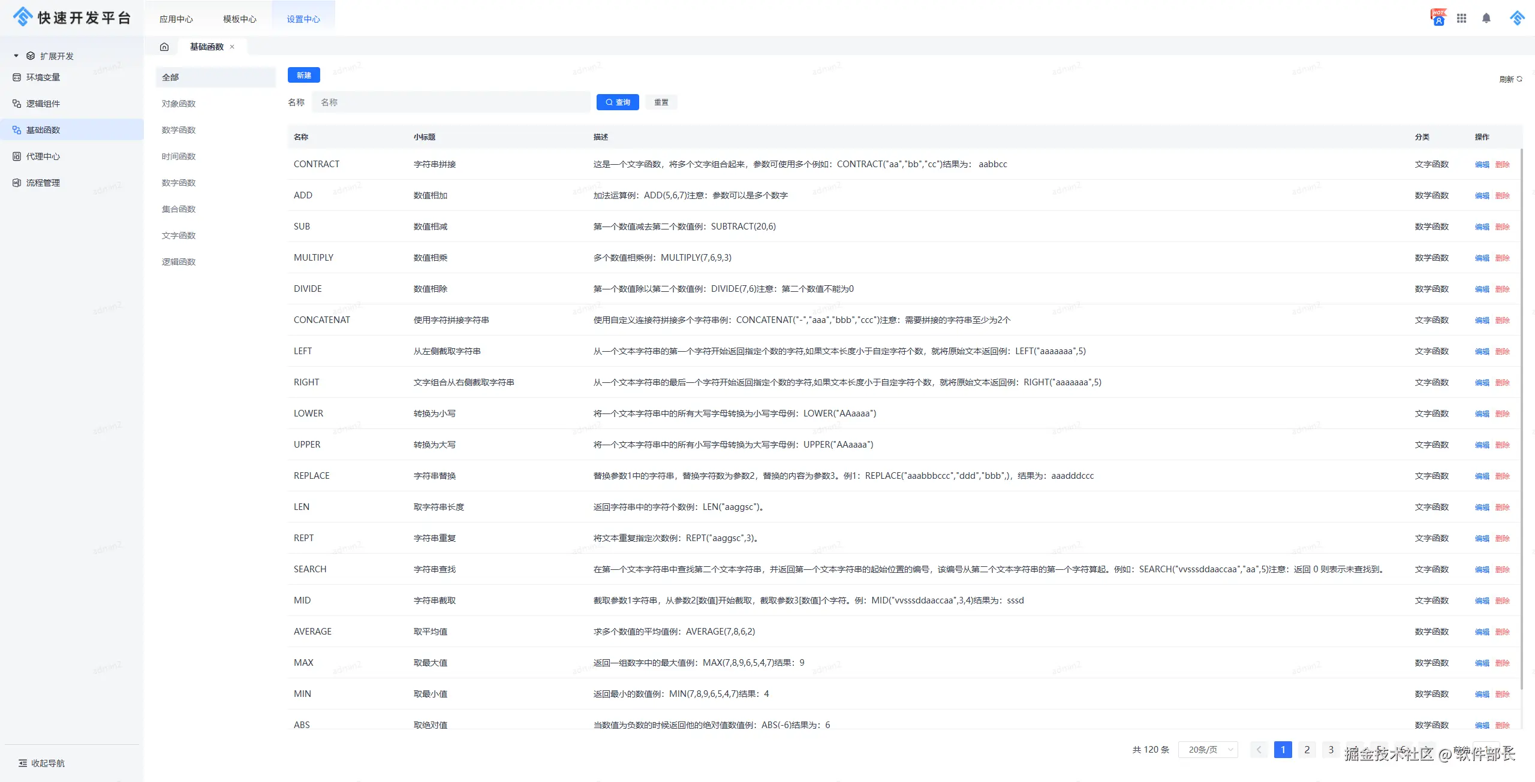Open the notification bell
The image size is (1535, 782).
point(1486,19)
